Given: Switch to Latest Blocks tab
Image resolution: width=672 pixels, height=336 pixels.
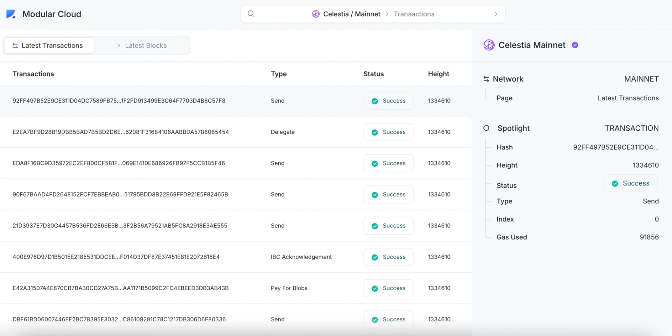Looking at the screenshot, I should click(x=142, y=45).
